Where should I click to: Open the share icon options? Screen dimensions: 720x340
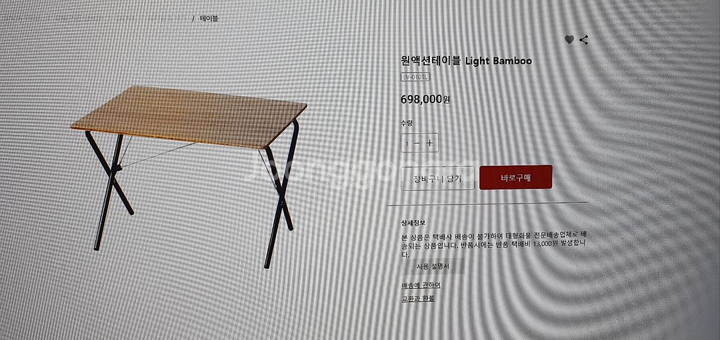583,40
